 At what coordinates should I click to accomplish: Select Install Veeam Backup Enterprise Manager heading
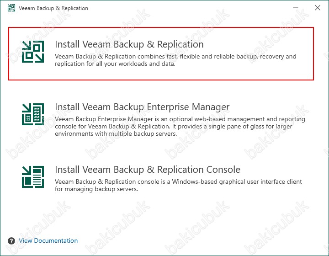[142, 107]
